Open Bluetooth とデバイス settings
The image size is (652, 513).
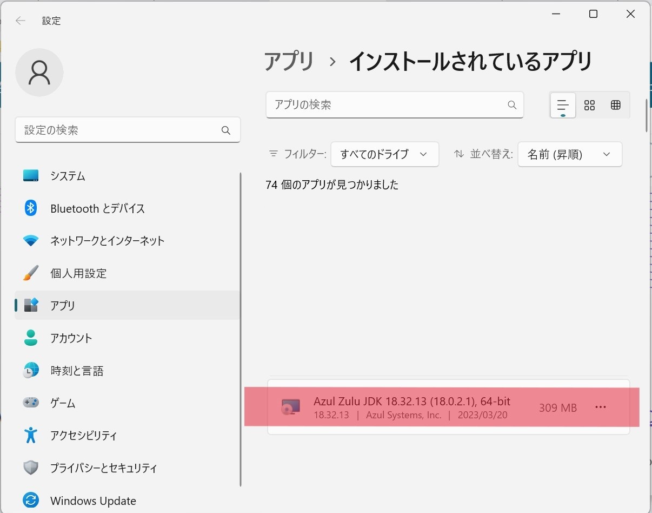(x=97, y=208)
